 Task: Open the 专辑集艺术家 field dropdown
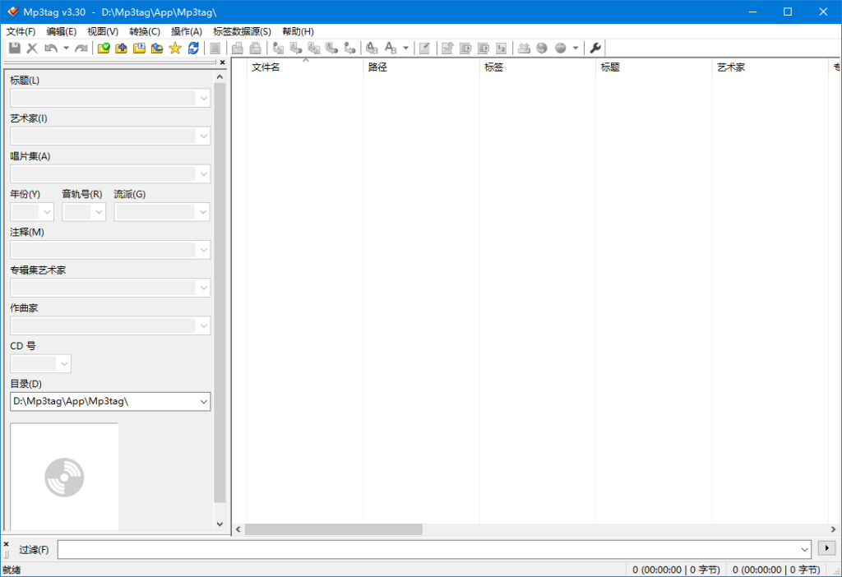(204, 288)
